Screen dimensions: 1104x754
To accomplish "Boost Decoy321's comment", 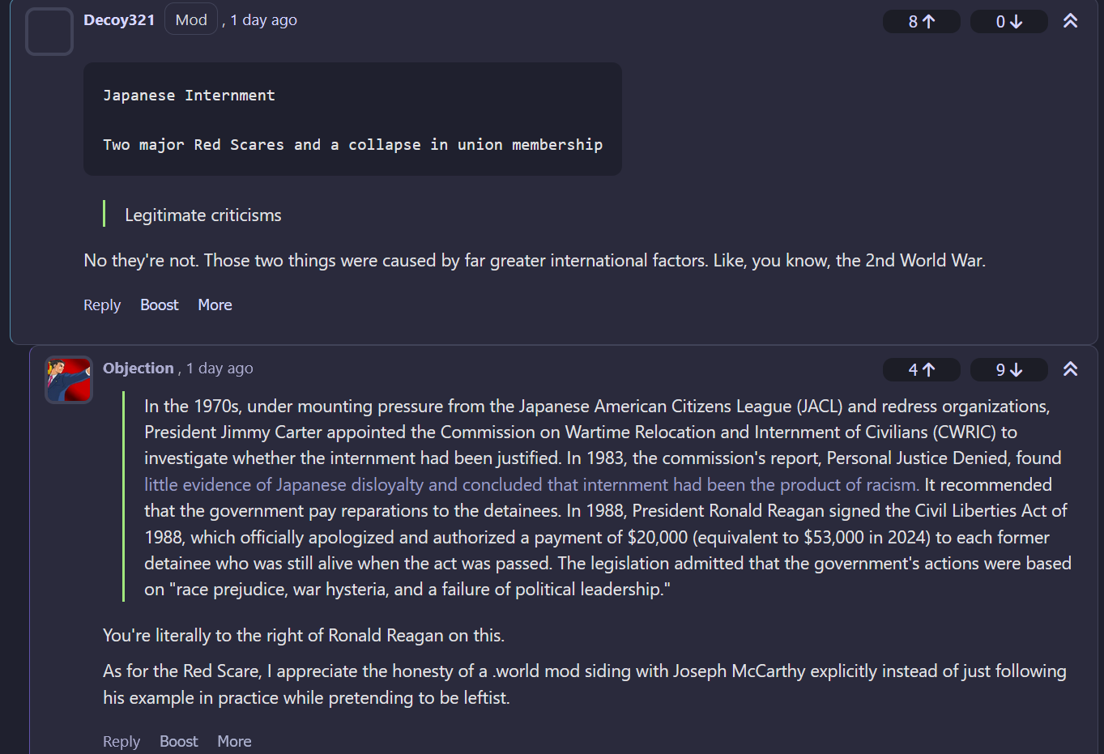I will pos(159,305).
